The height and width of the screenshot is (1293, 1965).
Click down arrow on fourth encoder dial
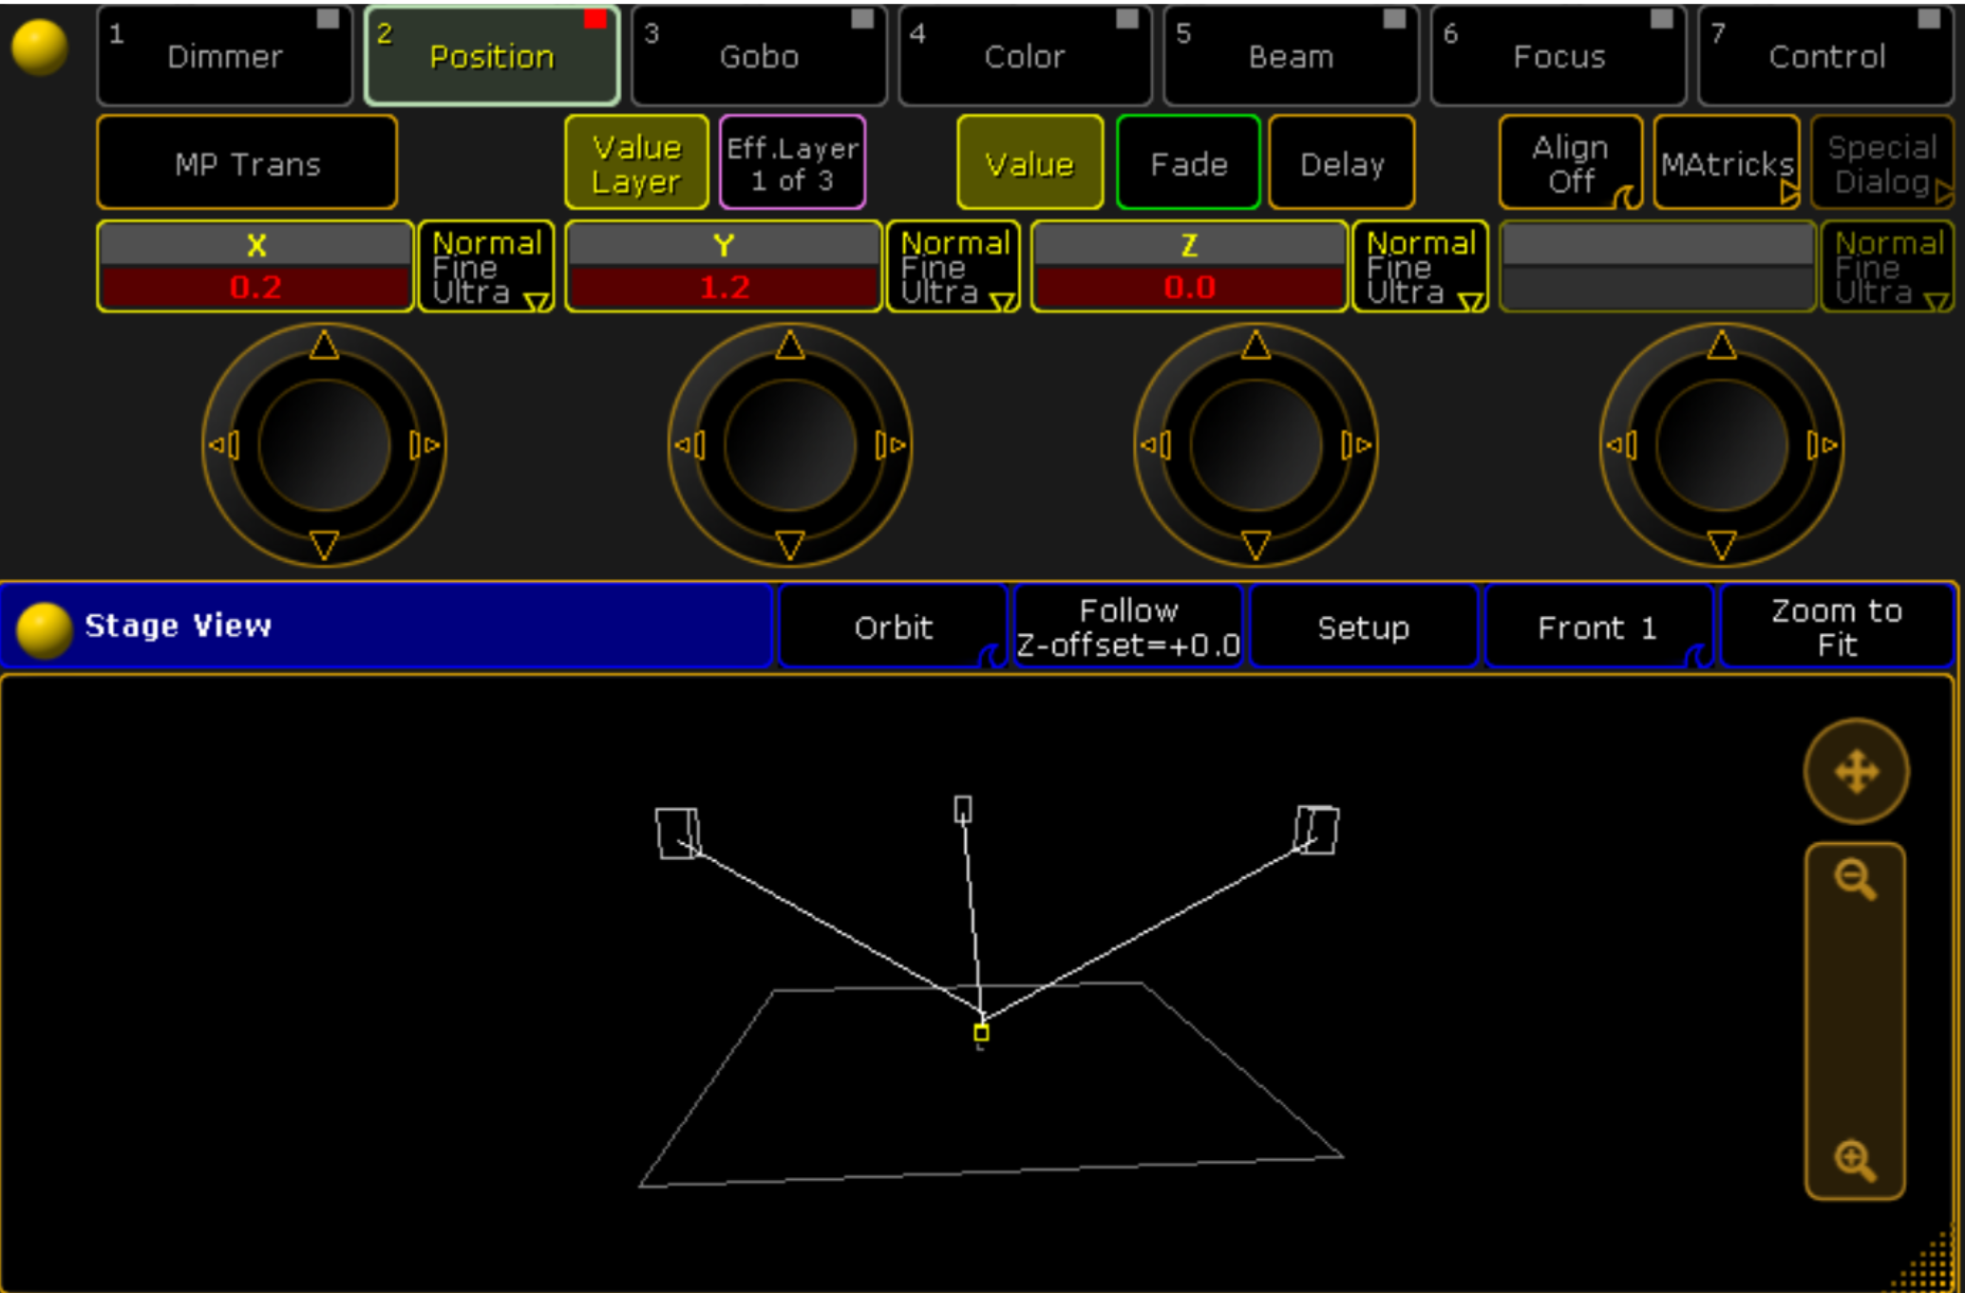coord(1722,546)
